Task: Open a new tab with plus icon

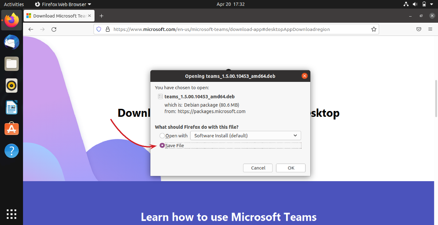Action: 102,16
